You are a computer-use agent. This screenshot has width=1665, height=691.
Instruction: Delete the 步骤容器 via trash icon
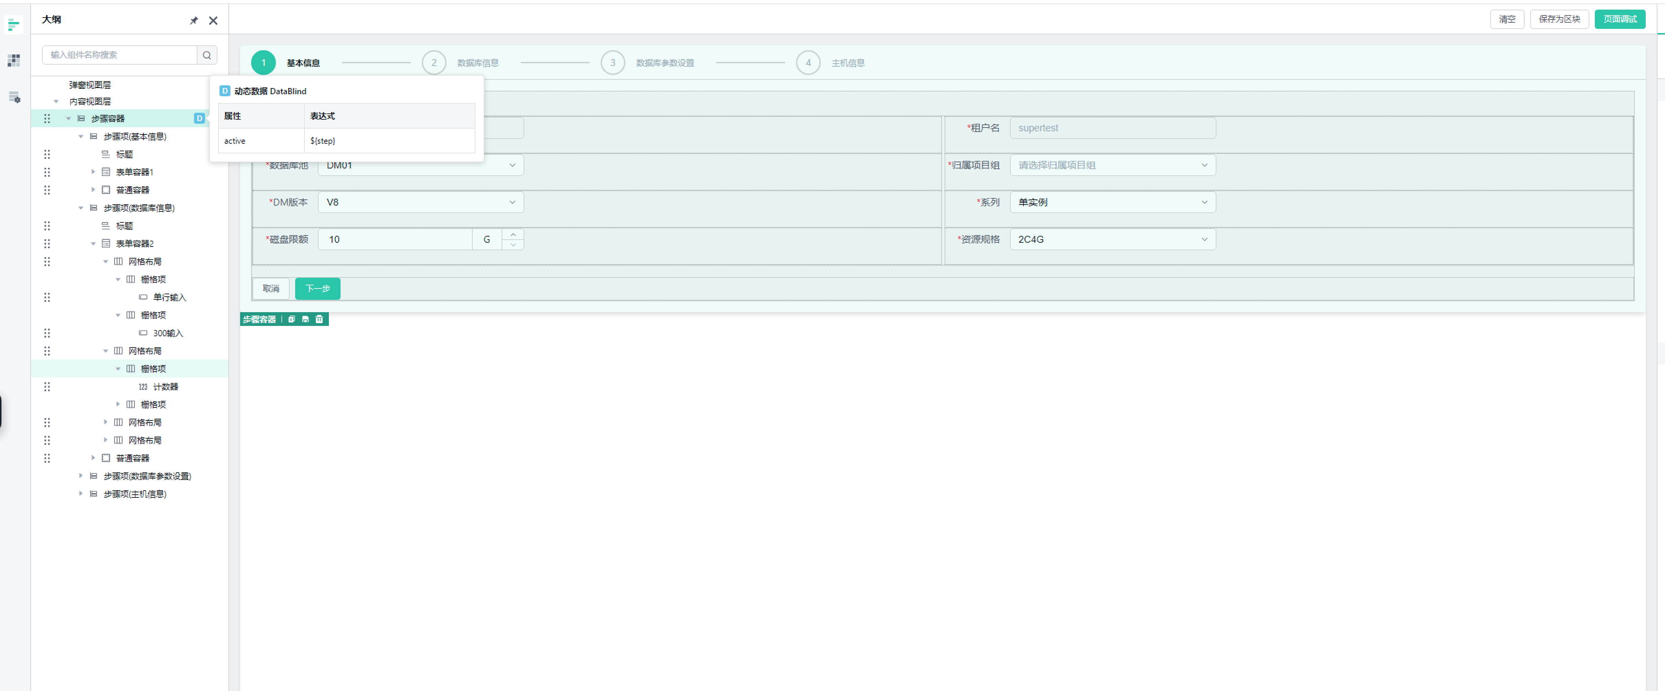[319, 319]
